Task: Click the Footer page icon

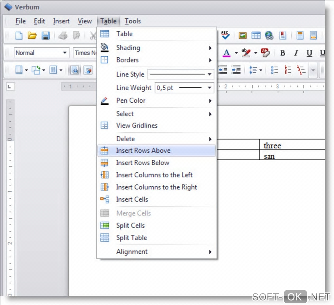Action: tap(313, 35)
